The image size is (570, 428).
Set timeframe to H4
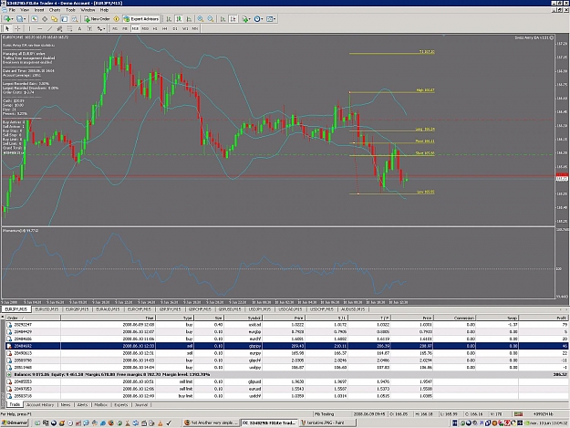tap(165, 28)
